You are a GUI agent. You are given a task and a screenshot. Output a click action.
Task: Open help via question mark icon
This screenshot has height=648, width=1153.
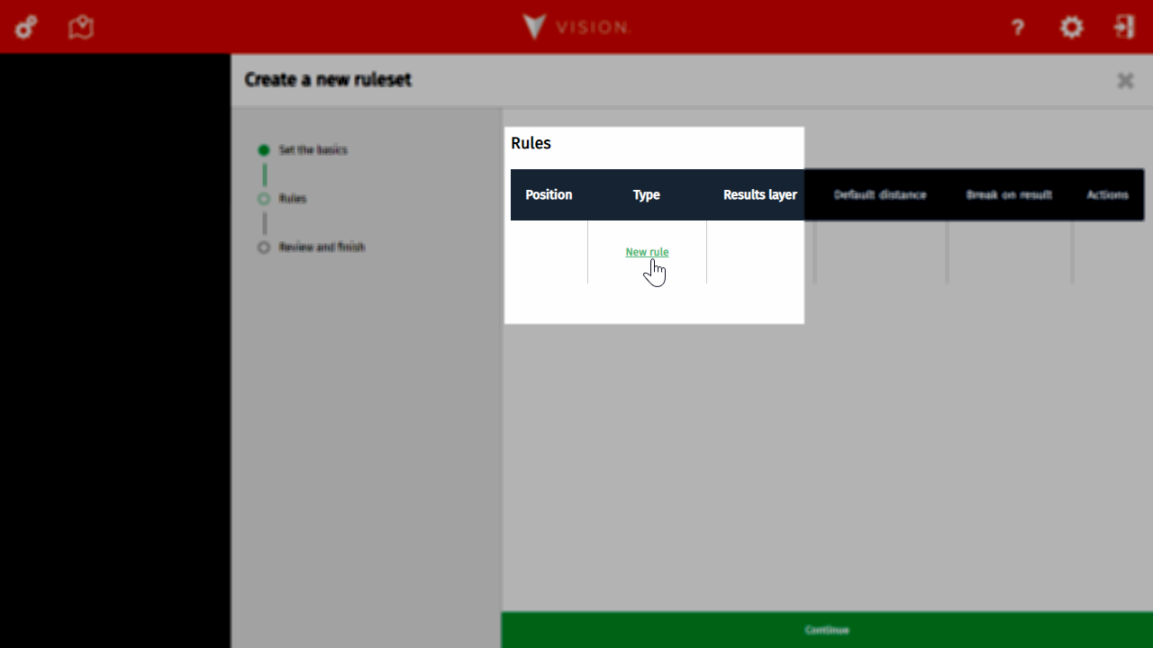[1018, 28]
